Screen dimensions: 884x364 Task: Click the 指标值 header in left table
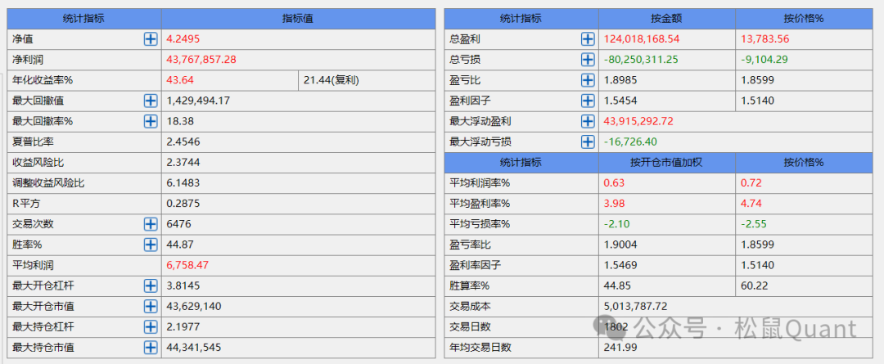pyautogui.click(x=298, y=18)
